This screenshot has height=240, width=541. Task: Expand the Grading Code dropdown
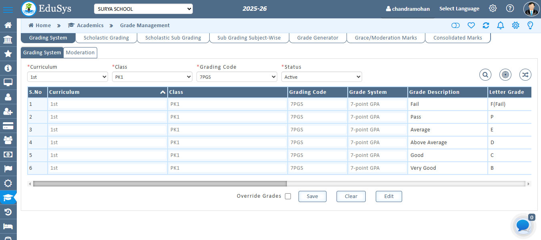[x=236, y=77]
